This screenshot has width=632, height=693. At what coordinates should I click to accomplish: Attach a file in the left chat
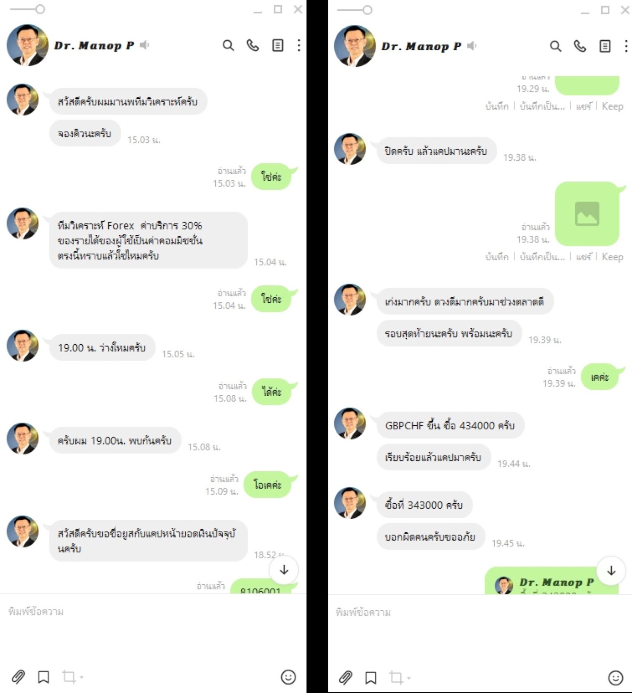coord(18,677)
